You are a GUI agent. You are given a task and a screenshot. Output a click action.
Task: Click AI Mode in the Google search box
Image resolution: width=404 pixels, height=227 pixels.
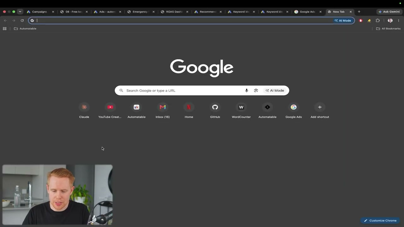275,90
